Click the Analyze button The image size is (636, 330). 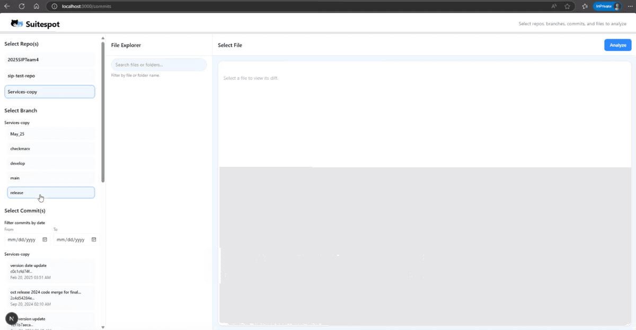(x=617, y=45)
